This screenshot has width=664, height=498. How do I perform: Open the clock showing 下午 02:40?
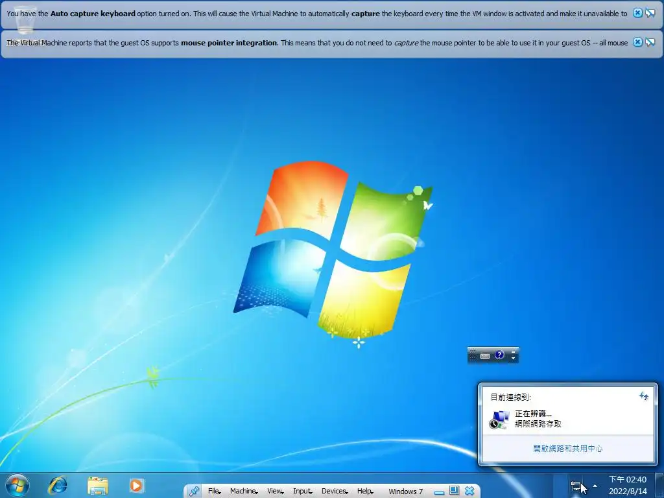(x=628, y=485)
